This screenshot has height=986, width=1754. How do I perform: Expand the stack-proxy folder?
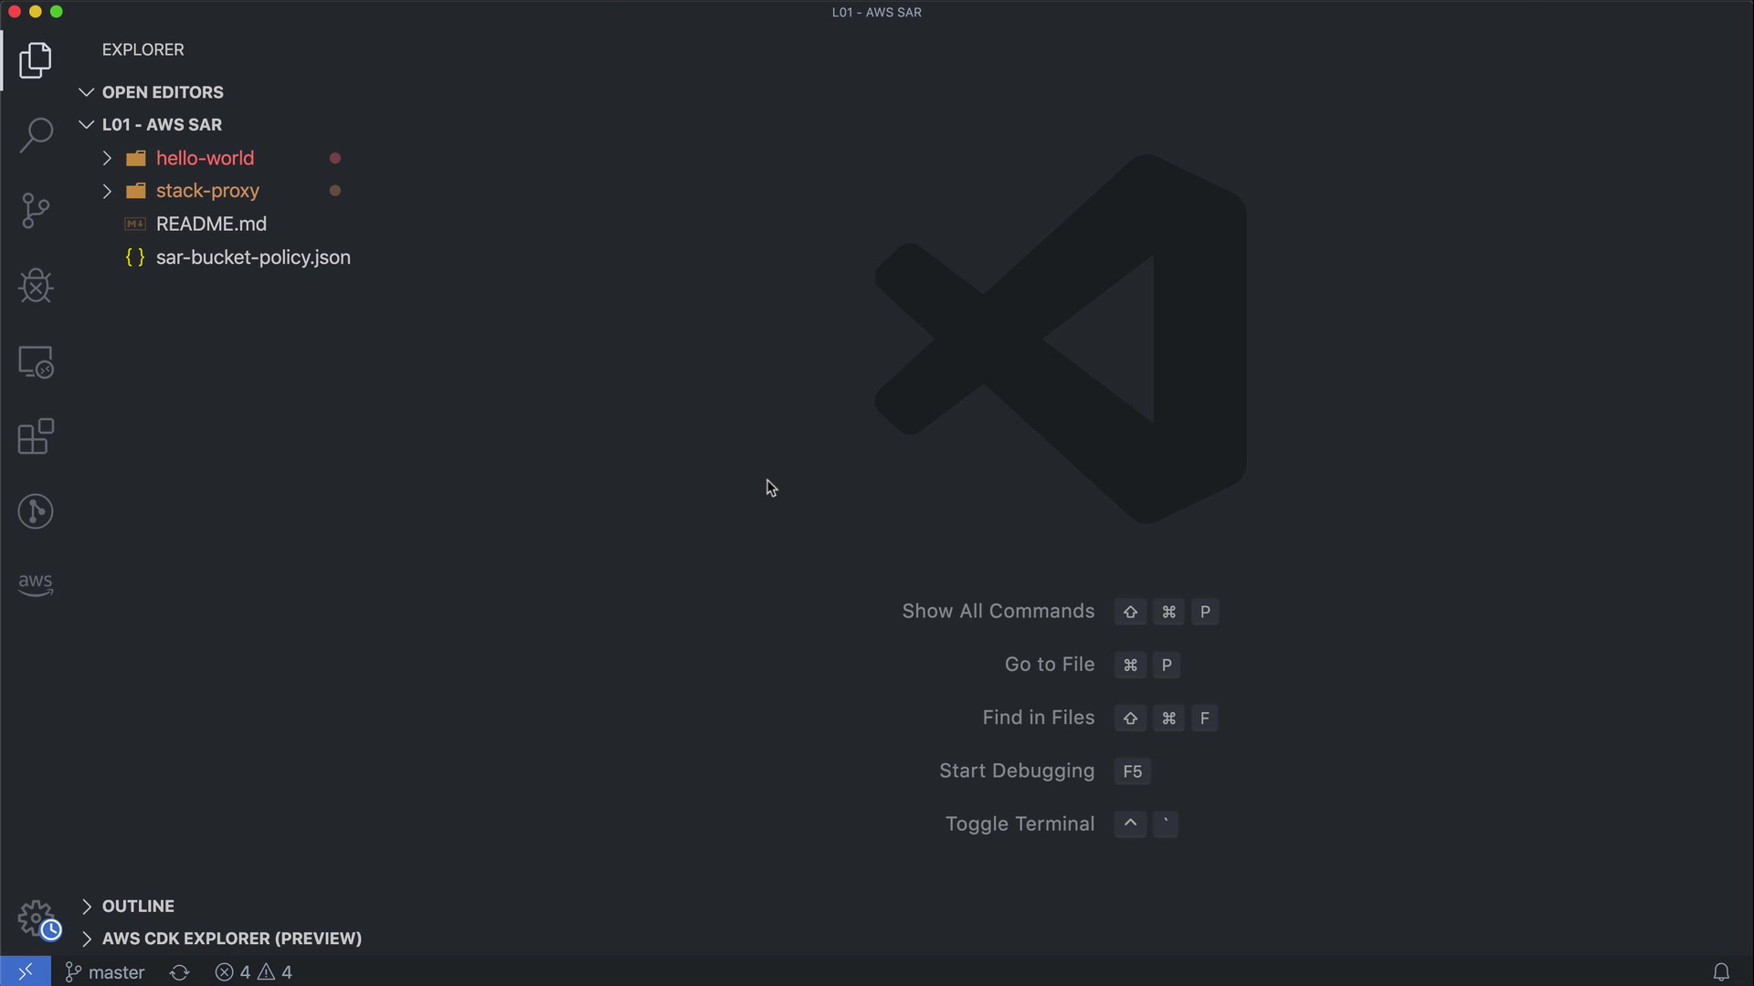(207, 191)
